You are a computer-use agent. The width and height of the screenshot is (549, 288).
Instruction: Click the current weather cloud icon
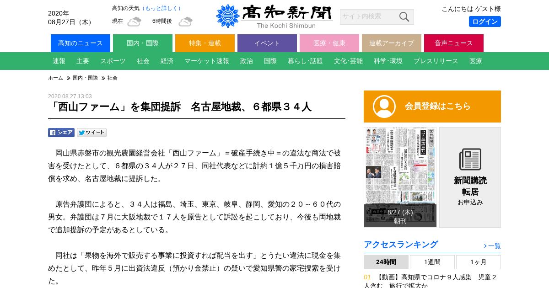(x=134, y=21)
